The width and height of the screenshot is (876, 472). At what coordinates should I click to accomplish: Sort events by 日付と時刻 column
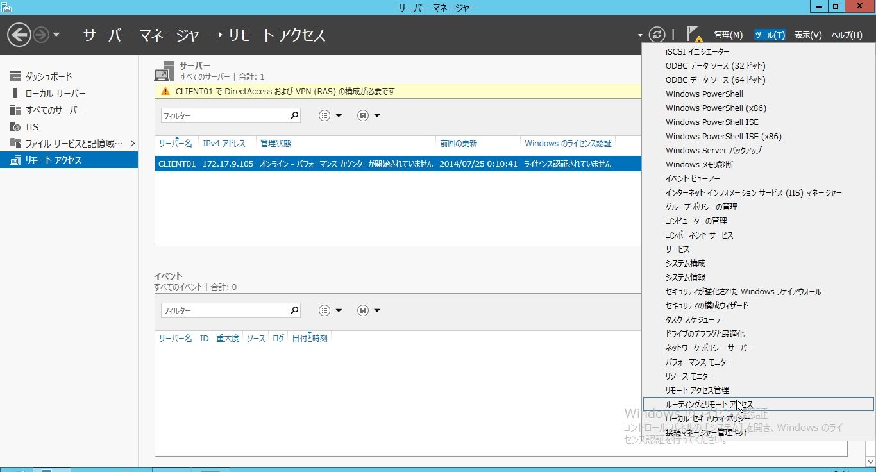310,338
